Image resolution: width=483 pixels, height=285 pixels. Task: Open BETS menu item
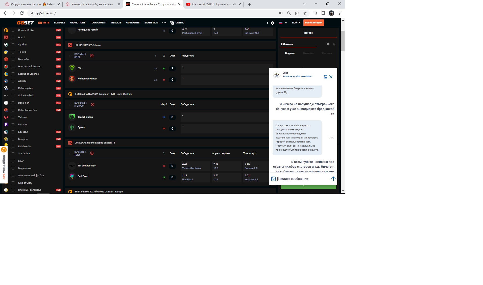point(44,23)
